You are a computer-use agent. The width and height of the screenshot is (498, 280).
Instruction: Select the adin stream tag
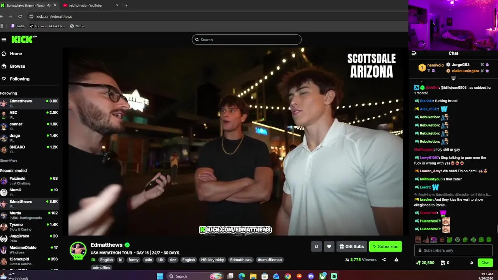tap(148, 260)
